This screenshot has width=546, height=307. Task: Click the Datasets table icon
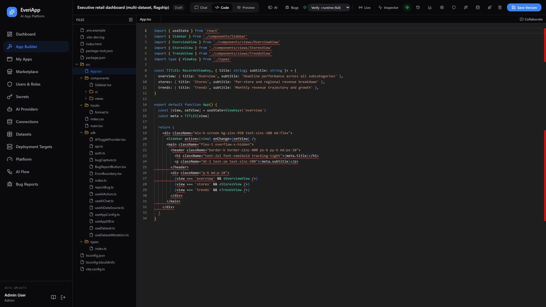coord(10,134)
